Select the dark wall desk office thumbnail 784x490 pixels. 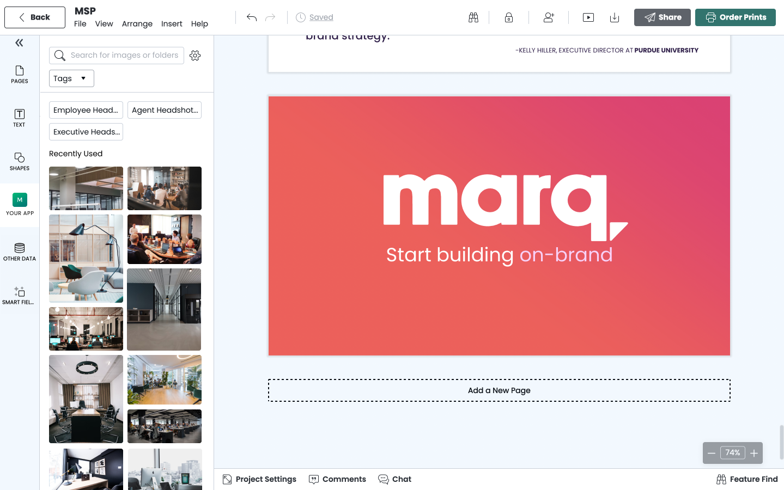click(x=86, y=469)
